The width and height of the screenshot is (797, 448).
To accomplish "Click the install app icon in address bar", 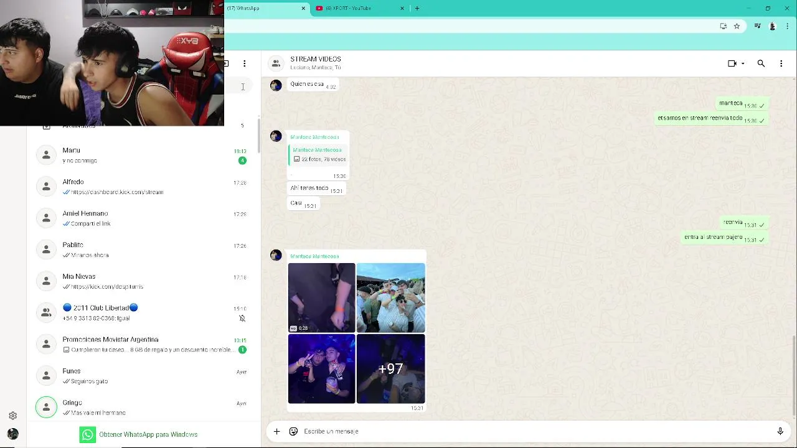I will point(723,26).
